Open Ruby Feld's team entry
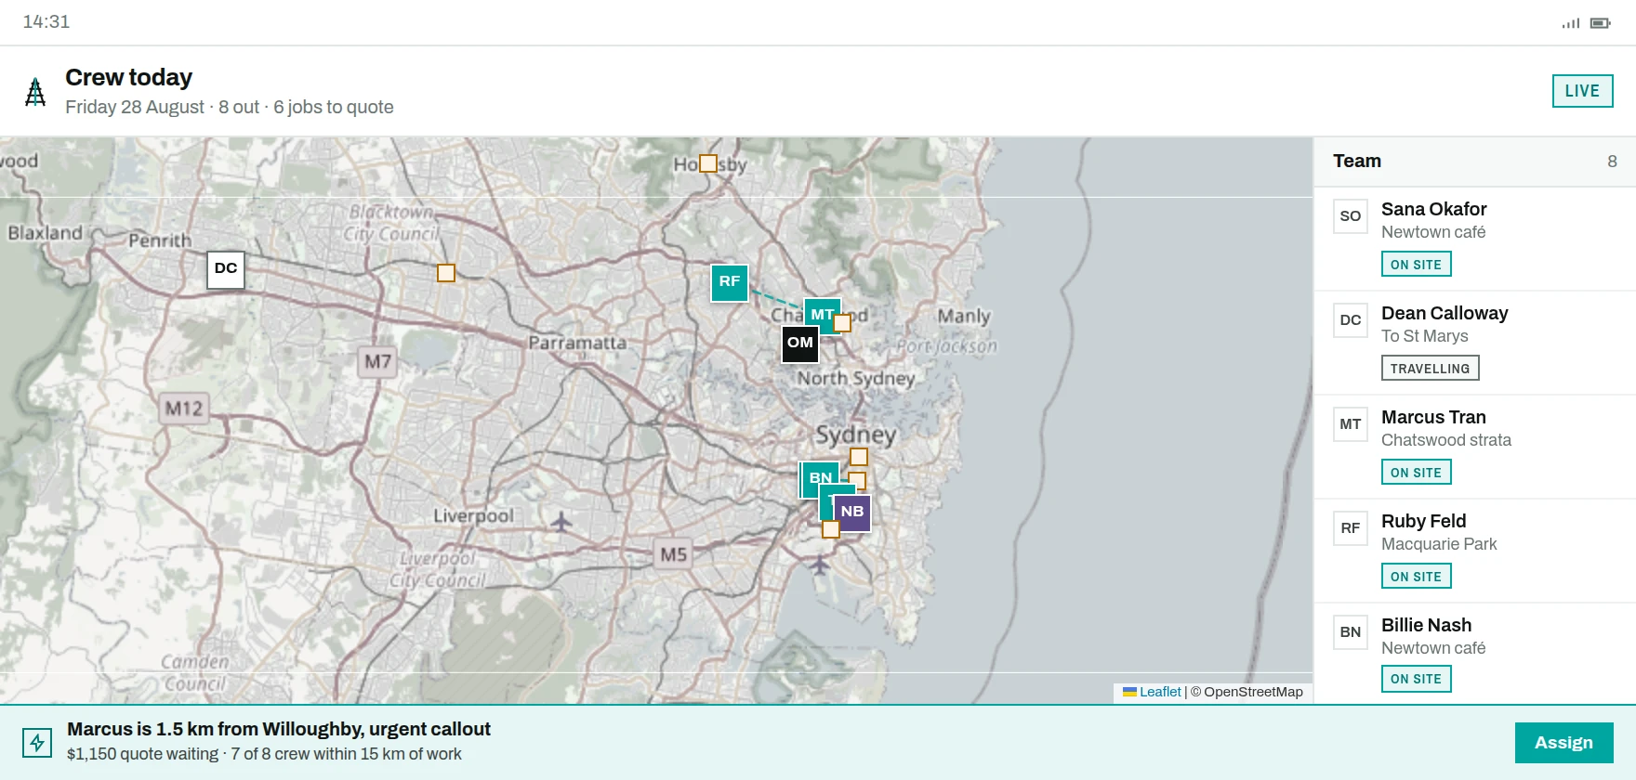1636x780 pixels. click(1474, 552)
